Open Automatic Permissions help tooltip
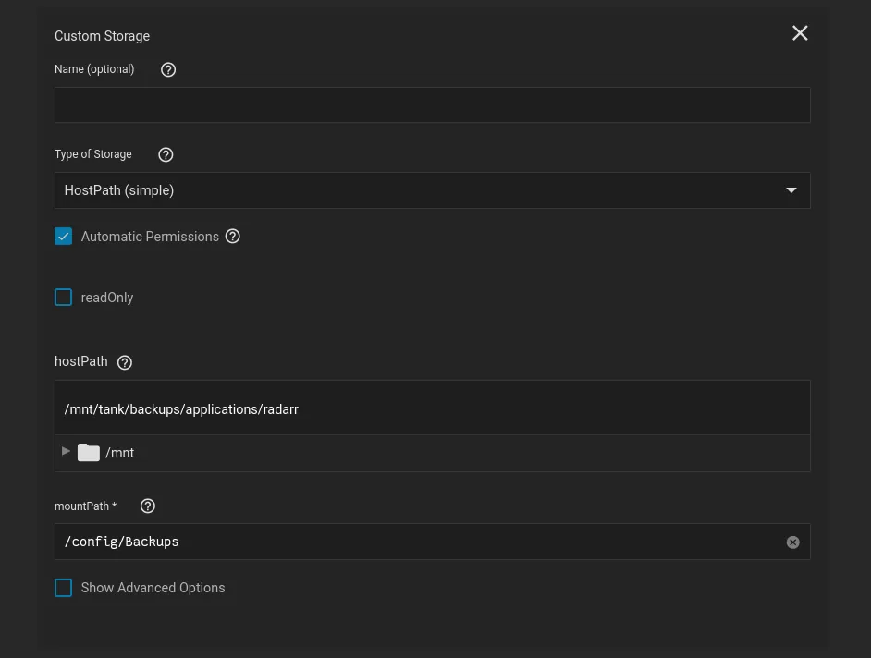871x658 pixels. click(x=232, y=236)
